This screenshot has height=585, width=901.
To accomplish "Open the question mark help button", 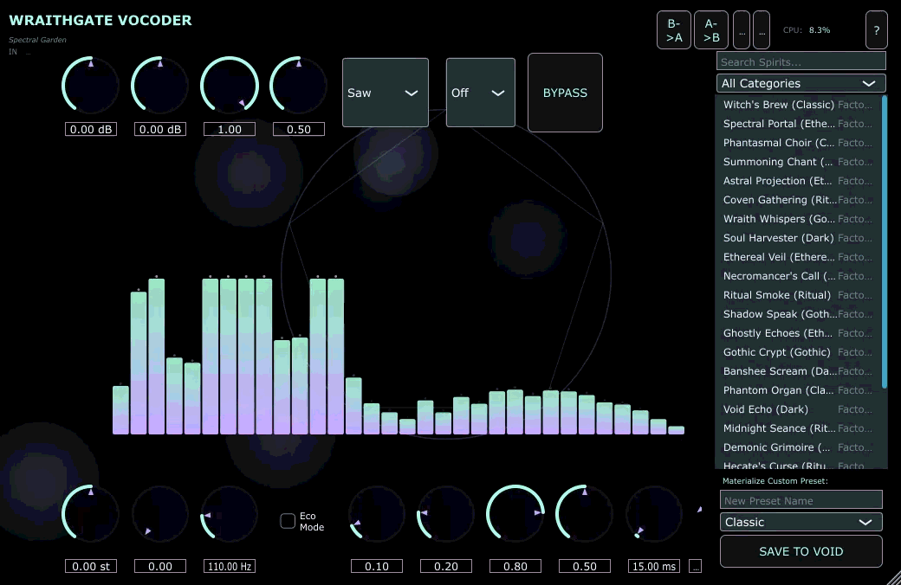I will click(x=876, y=29).
